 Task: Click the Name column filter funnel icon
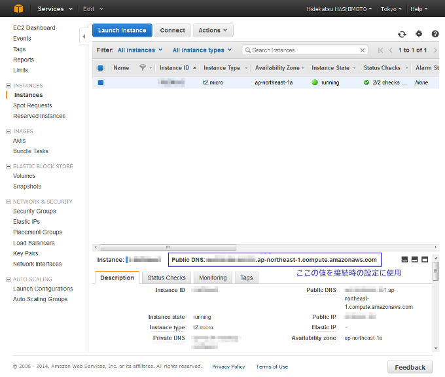[x=143, y=67]
